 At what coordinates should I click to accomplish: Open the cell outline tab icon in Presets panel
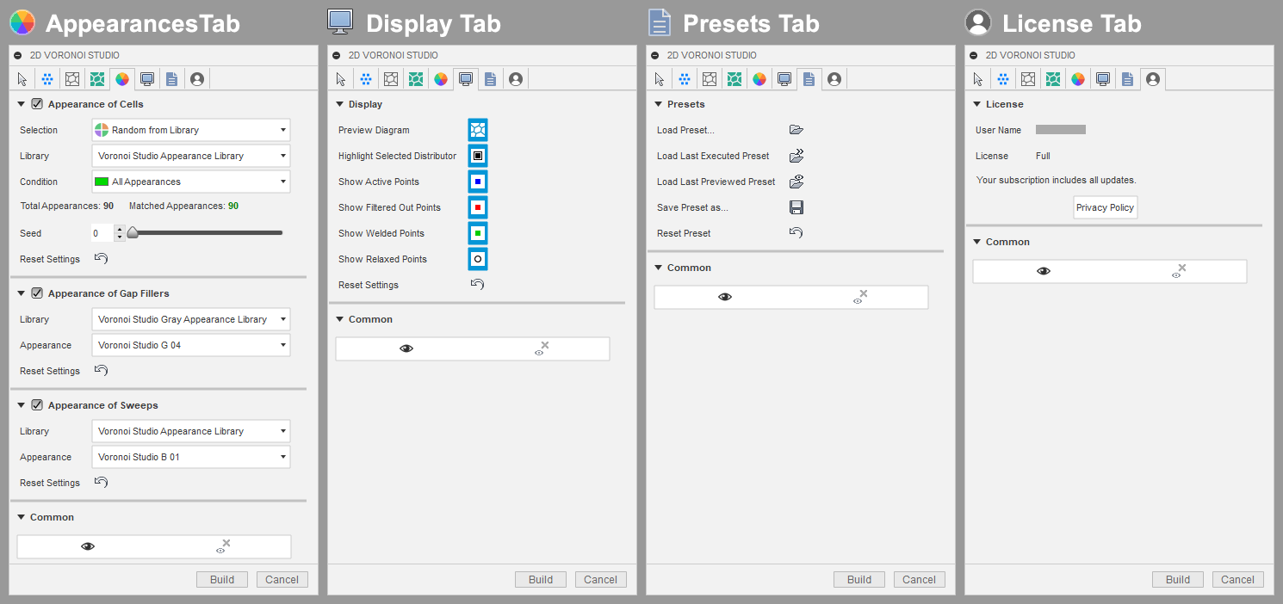710,79
